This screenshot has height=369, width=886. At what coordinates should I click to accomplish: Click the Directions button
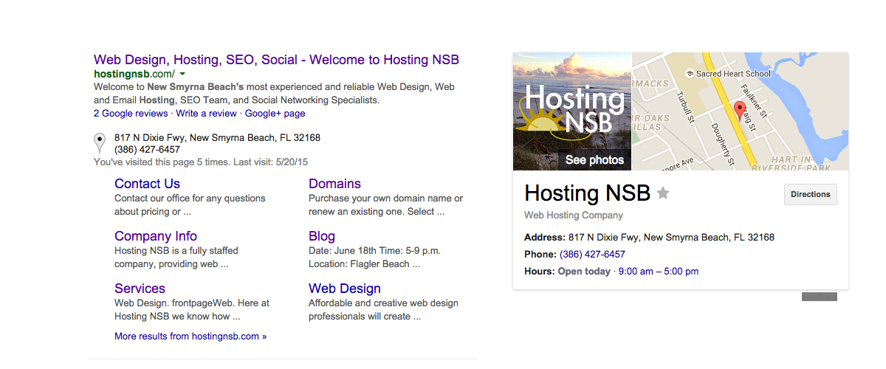click(810, 194)
